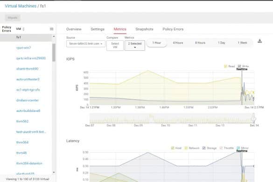Toggle the Storage latency checkbox

(x=204, y=148)
